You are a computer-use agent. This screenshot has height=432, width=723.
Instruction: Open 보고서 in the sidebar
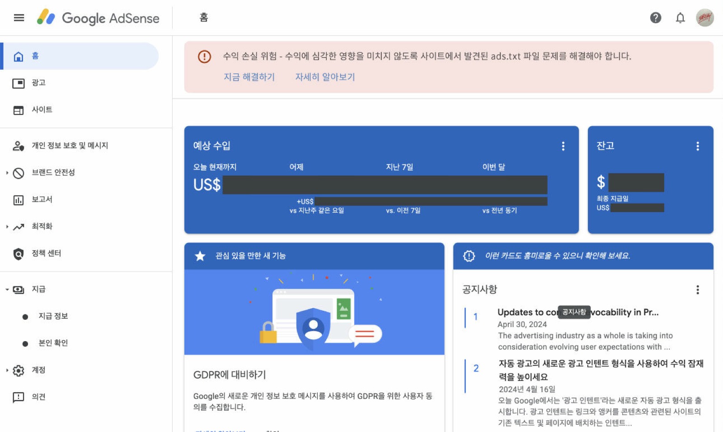(42, 199)
